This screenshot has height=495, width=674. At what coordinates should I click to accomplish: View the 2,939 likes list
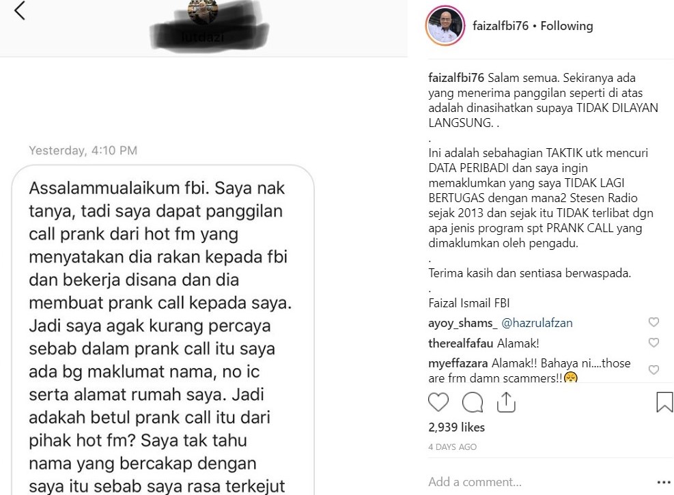pyautogui.click(x=456, y=427)
